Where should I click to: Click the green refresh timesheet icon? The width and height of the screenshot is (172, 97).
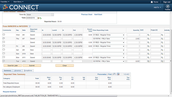41,18
